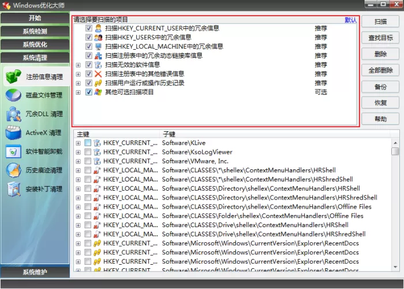Expand 扫描注册表中的其他错误信息 tree node
This screenshot has width=404, height=289.
click(x=78, y=75)
